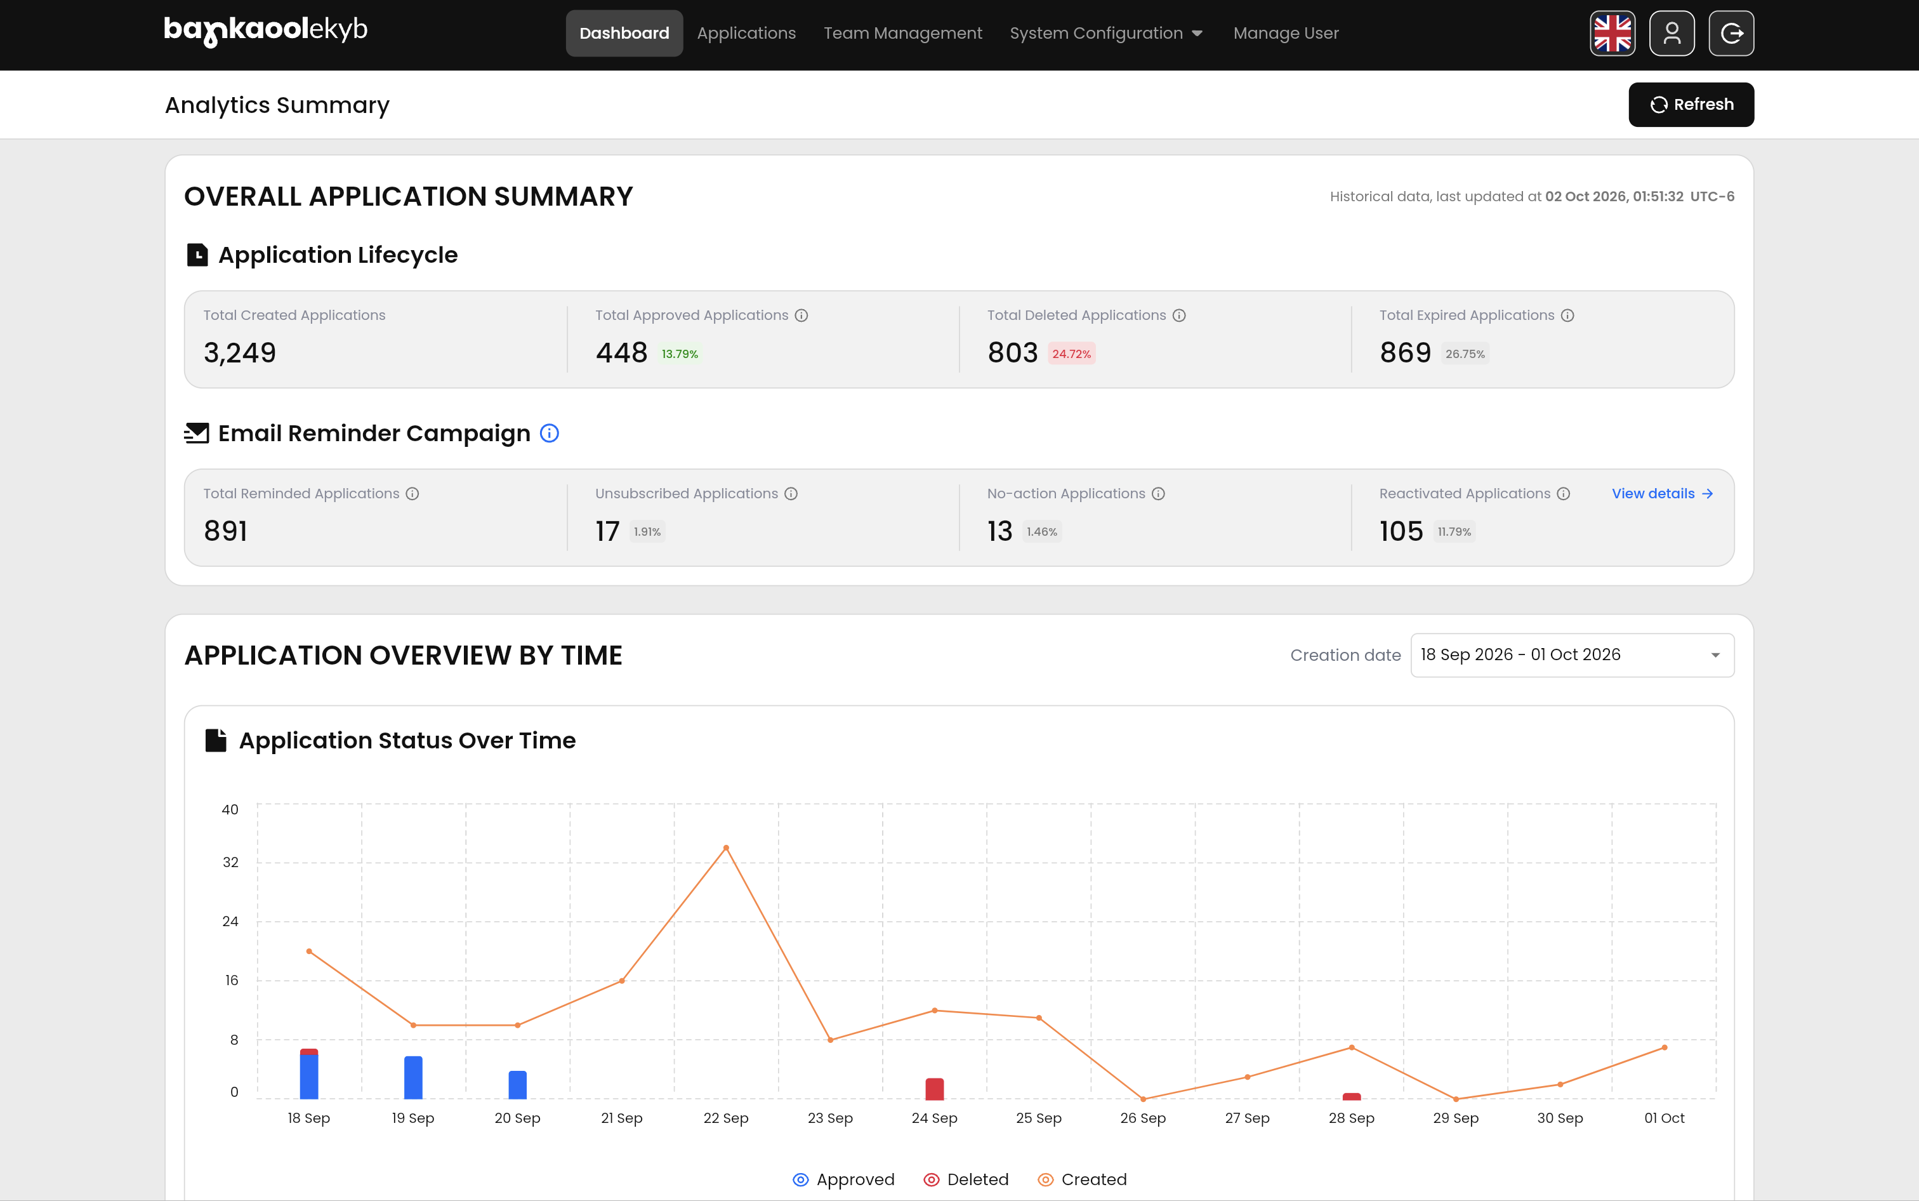Viewport: 1919px width, 1201px height.
Task: Click the Refresh button
Action: pos(1691,105)
